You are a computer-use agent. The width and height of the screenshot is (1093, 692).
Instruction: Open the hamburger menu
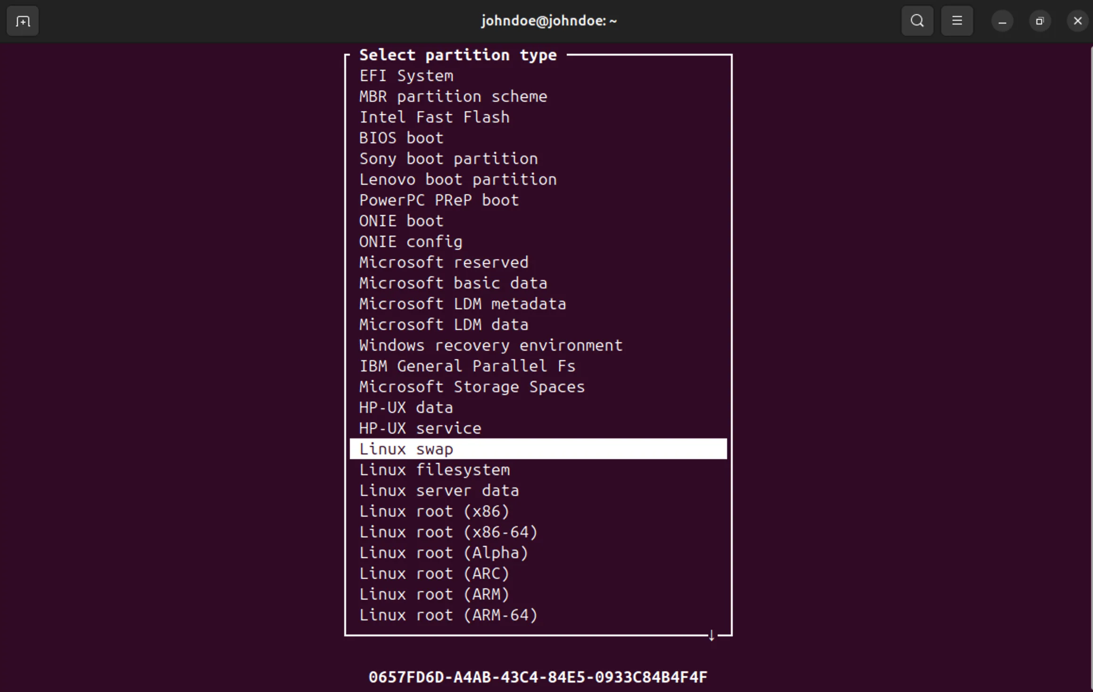[x=957, y=21]
